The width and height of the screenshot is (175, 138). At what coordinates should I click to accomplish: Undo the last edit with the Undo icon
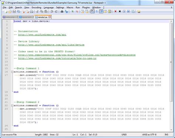coord(52,12)
